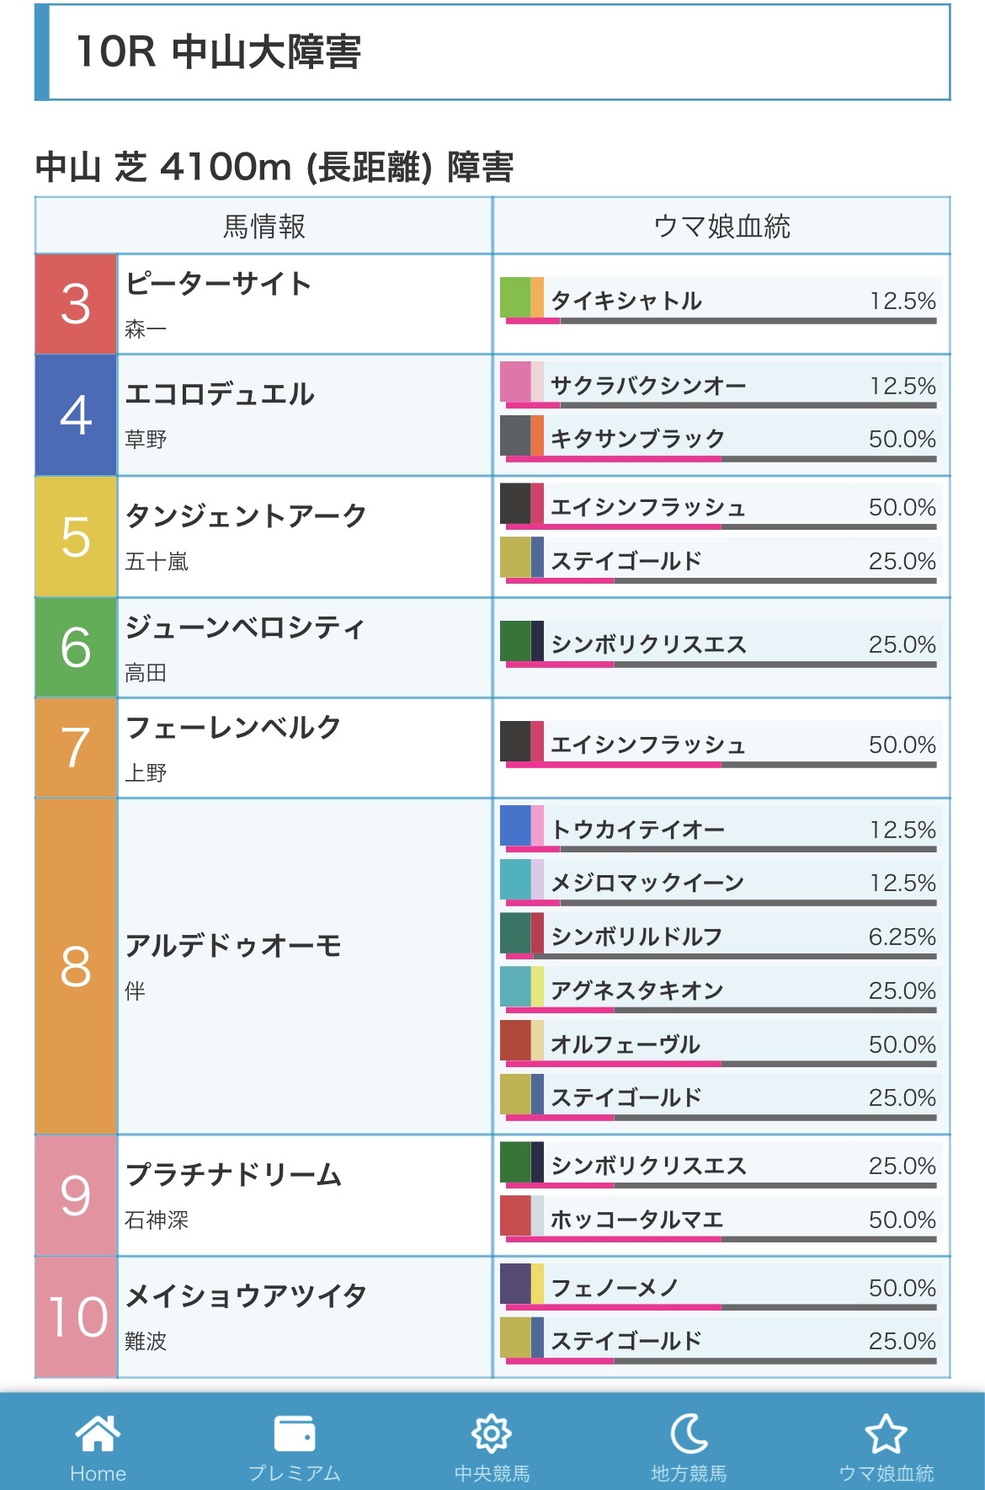Select the 馬情報 column header
The height and width of the screenshot is (1490, 985).
pyautogui.click(x=264, y=226)
